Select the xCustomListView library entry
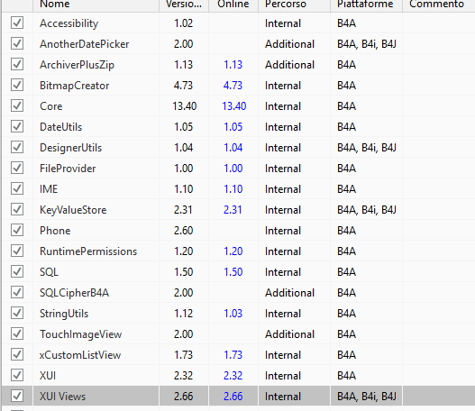 pyautogui.click(x=80, y=355)
